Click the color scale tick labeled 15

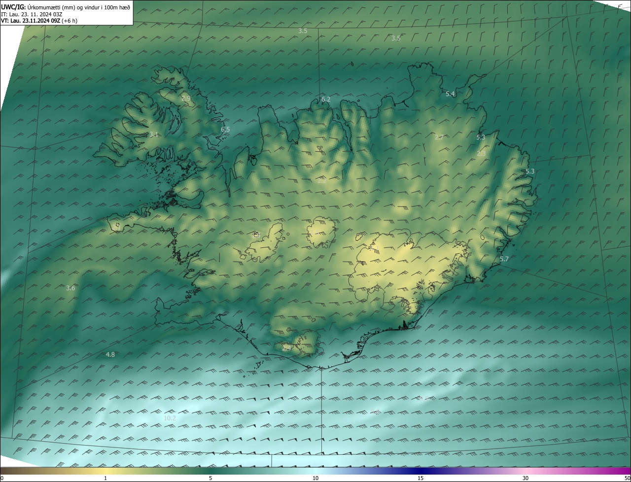coord(421,478)
